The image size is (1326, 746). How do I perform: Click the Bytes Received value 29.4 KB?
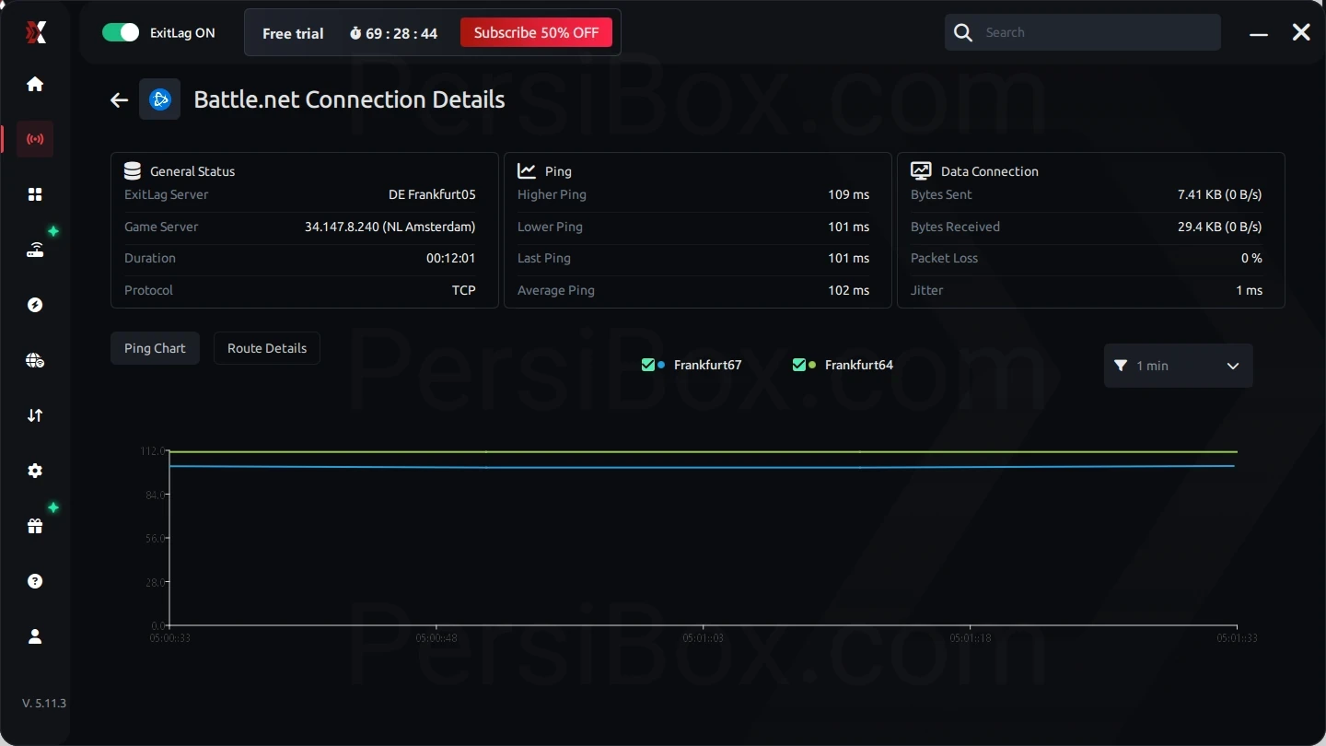click(x=1200, y=227)
